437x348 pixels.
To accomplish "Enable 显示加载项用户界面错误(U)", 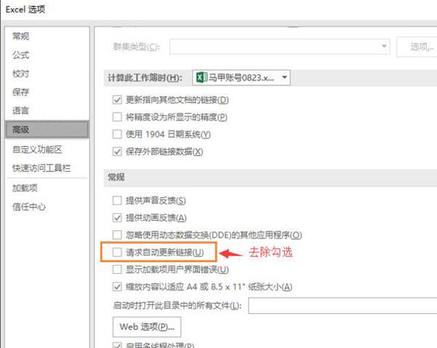I will point(117,269).
